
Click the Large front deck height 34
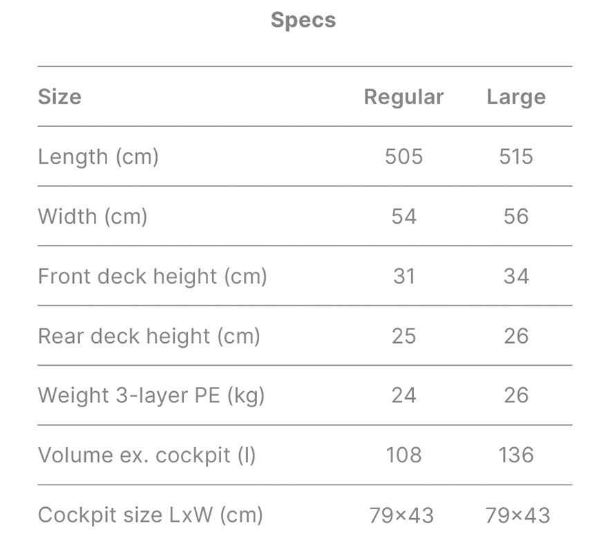click(516, 276)
